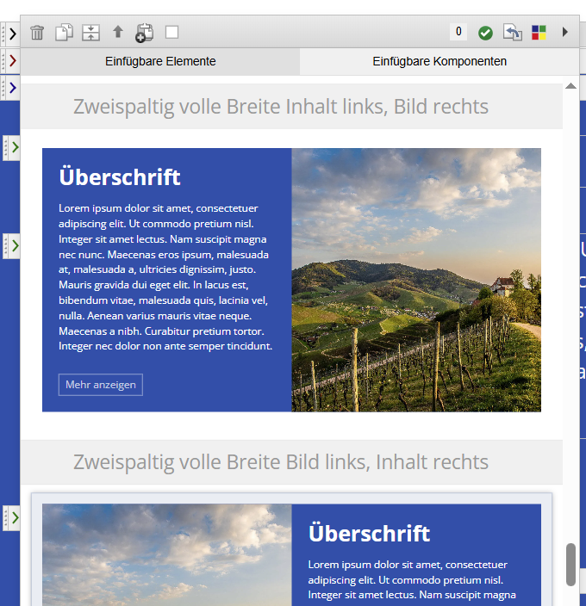Switch to the Einfügbare Komponenten tab
Image resolution: width=586 pixels, height=606 pixels.
(439, 61)
